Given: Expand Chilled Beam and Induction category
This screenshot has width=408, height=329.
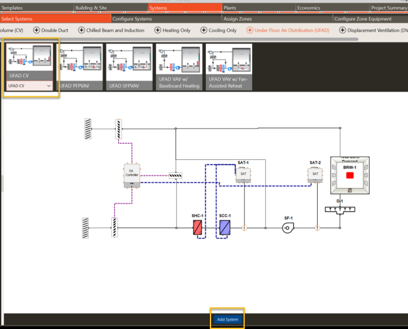Looking at the screenshot, I should (x=111, y=30).
